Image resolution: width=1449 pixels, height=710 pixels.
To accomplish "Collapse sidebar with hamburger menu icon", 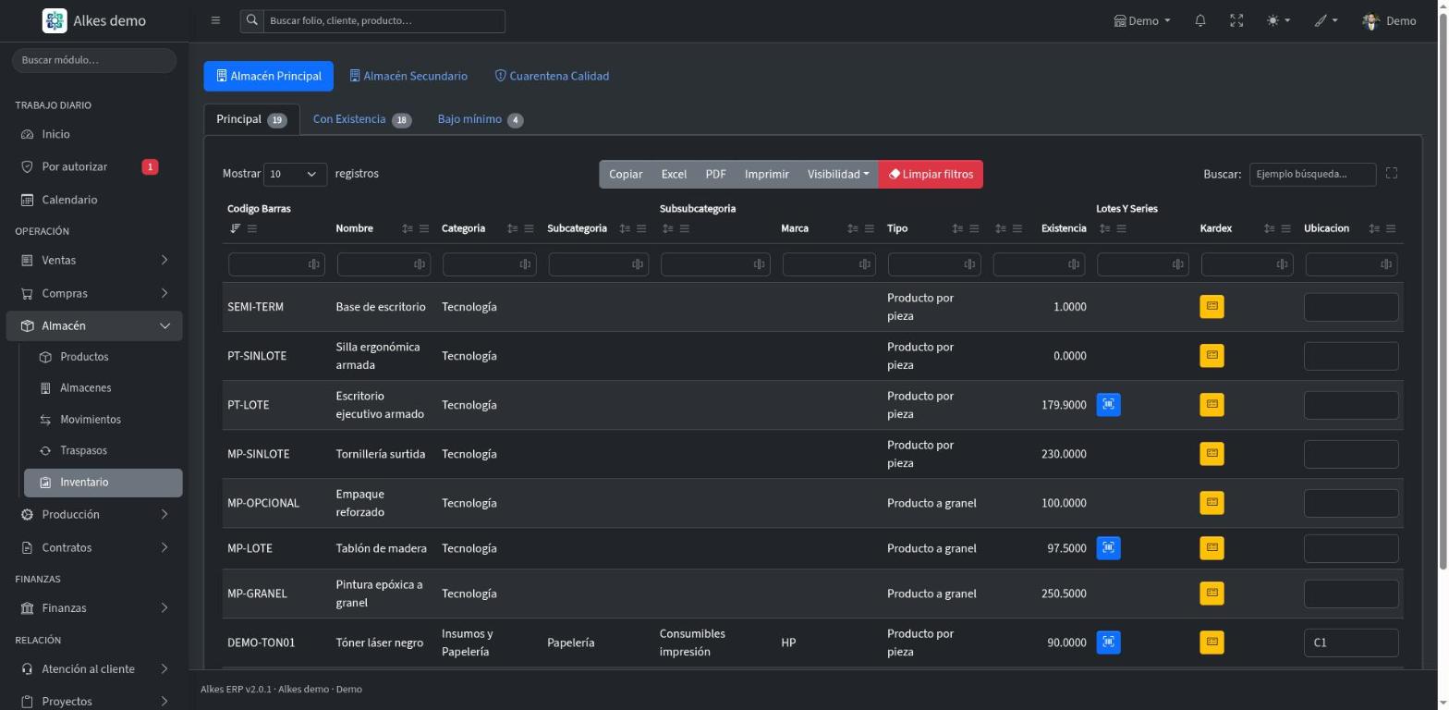I will 215,20.
